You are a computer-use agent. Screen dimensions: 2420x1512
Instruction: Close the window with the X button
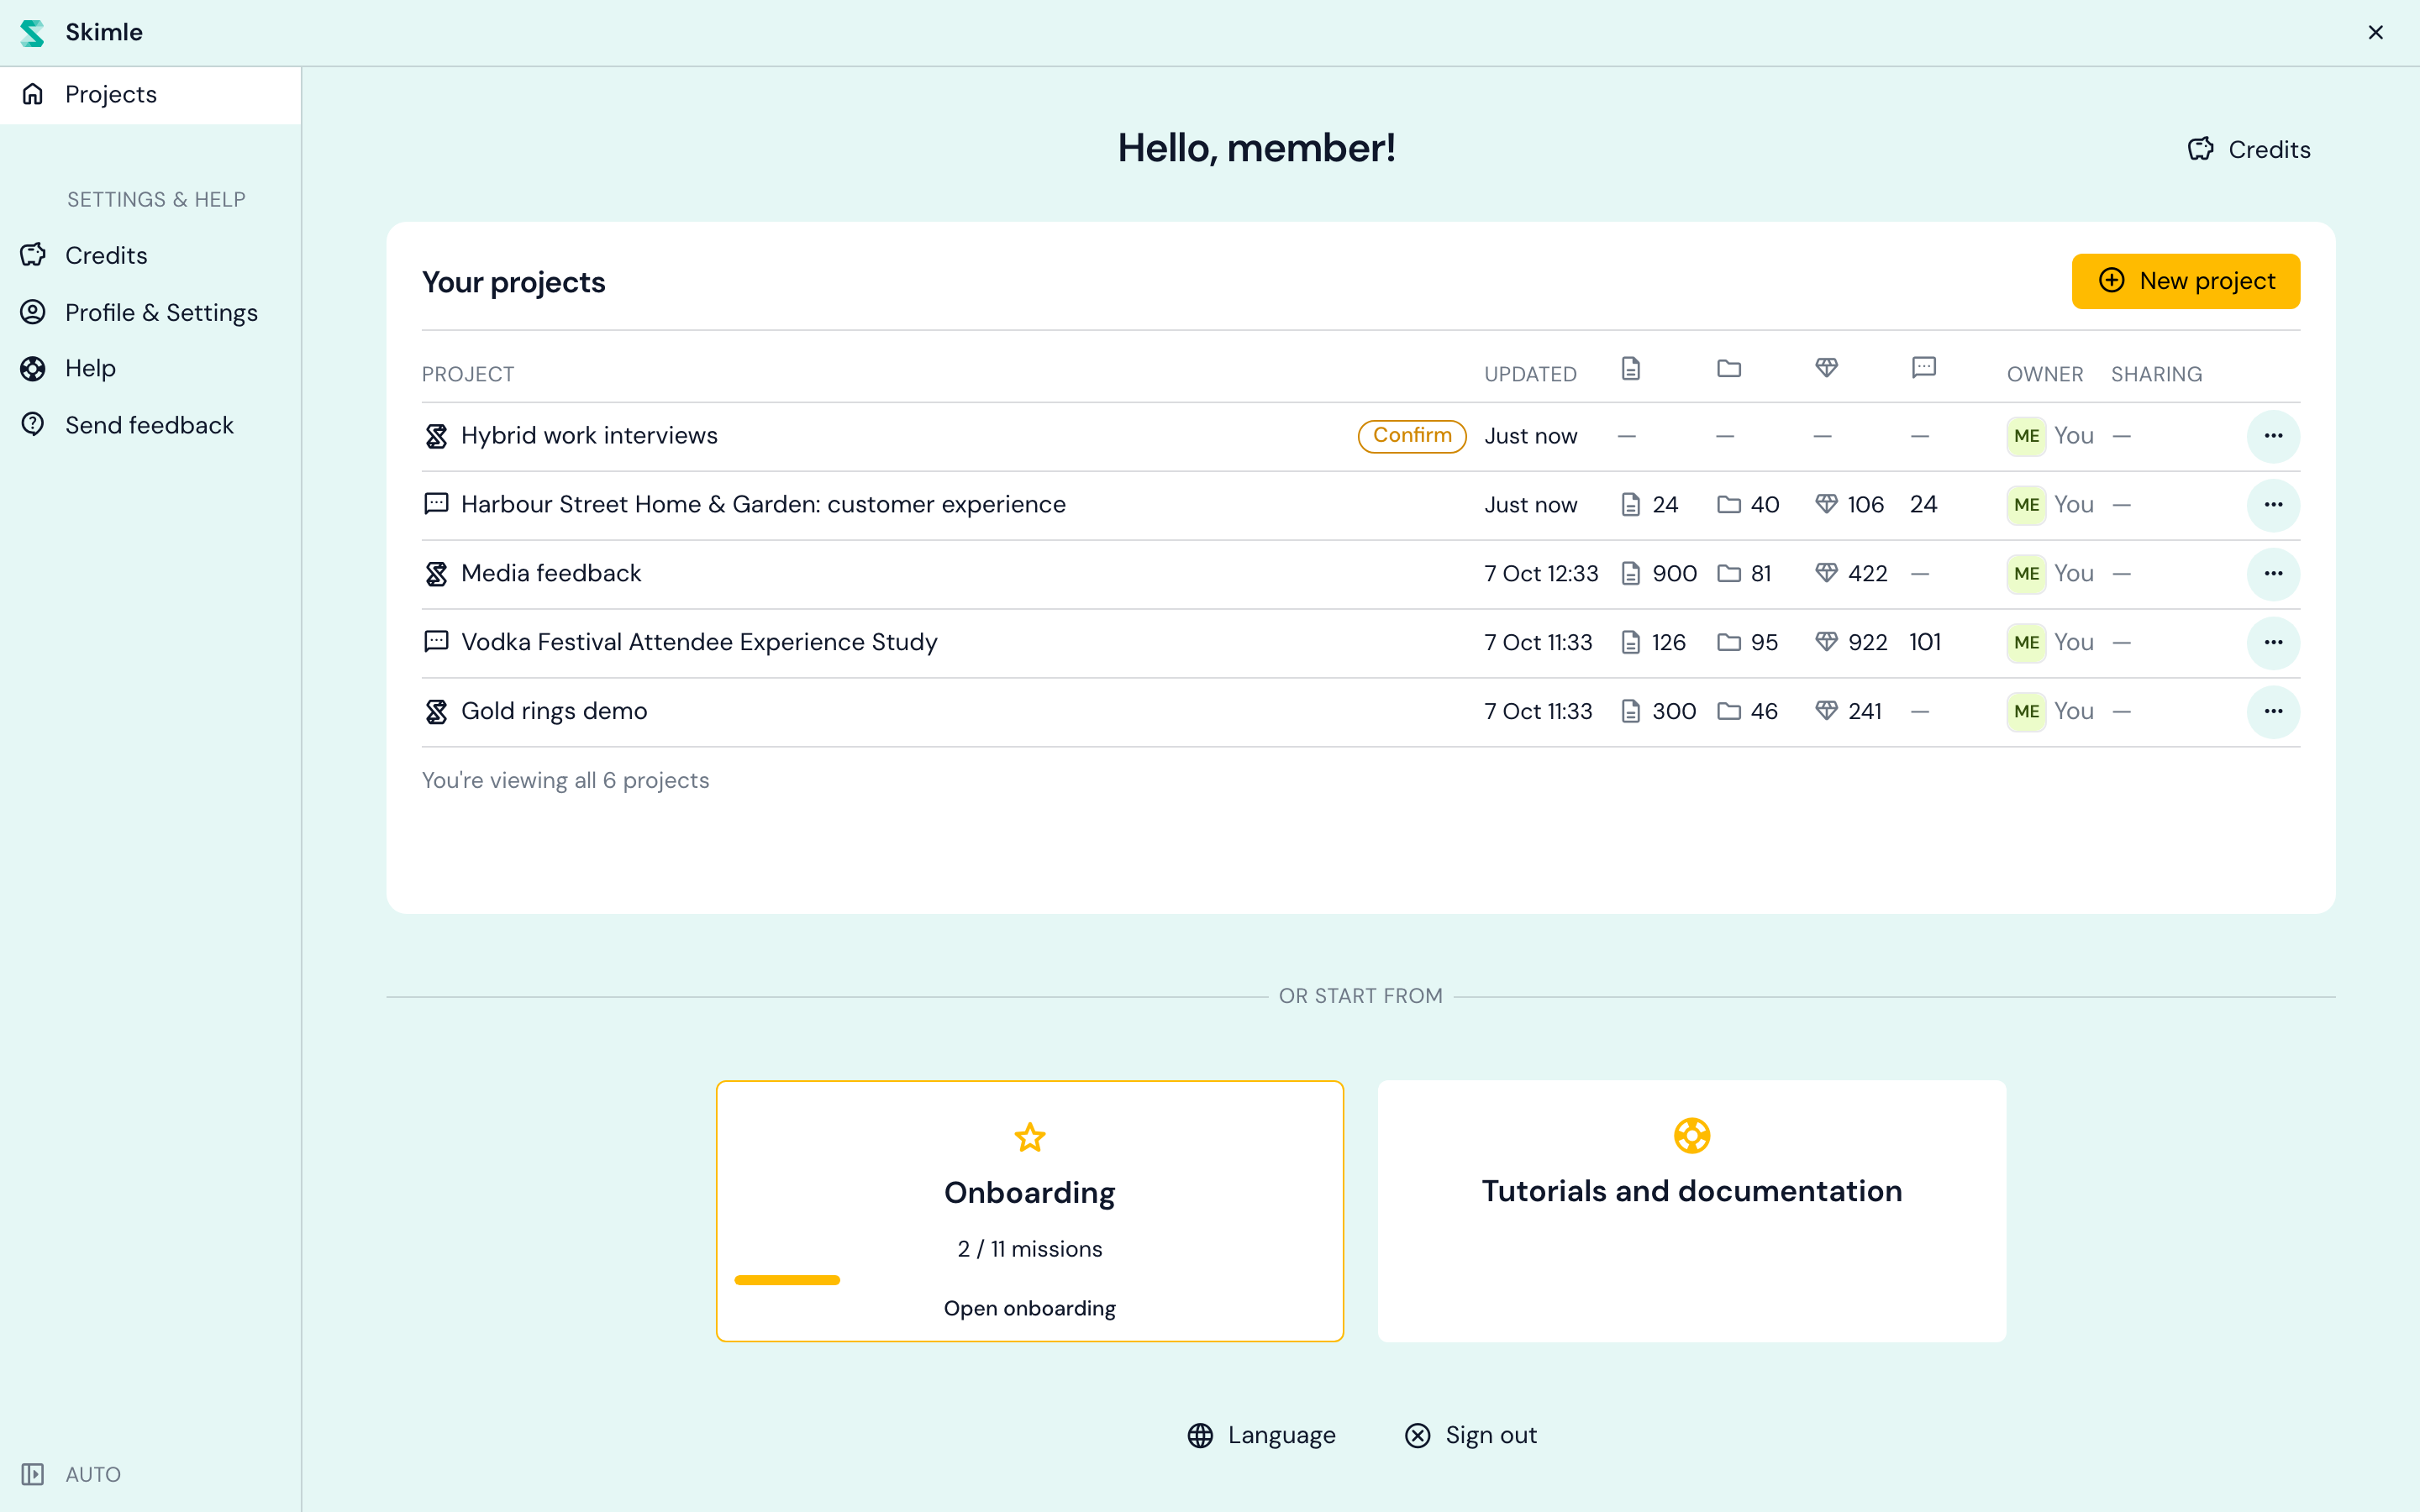pos(2376,33)
